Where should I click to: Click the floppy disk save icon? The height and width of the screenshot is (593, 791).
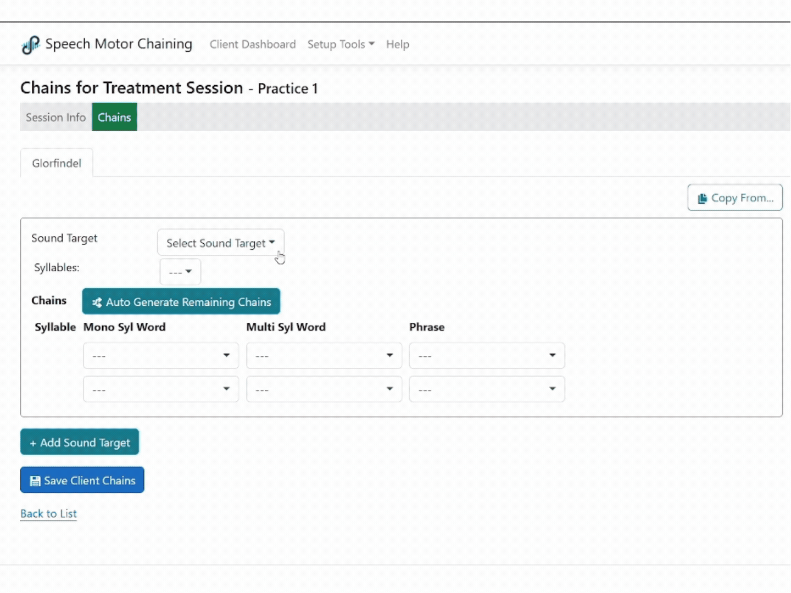35,481
